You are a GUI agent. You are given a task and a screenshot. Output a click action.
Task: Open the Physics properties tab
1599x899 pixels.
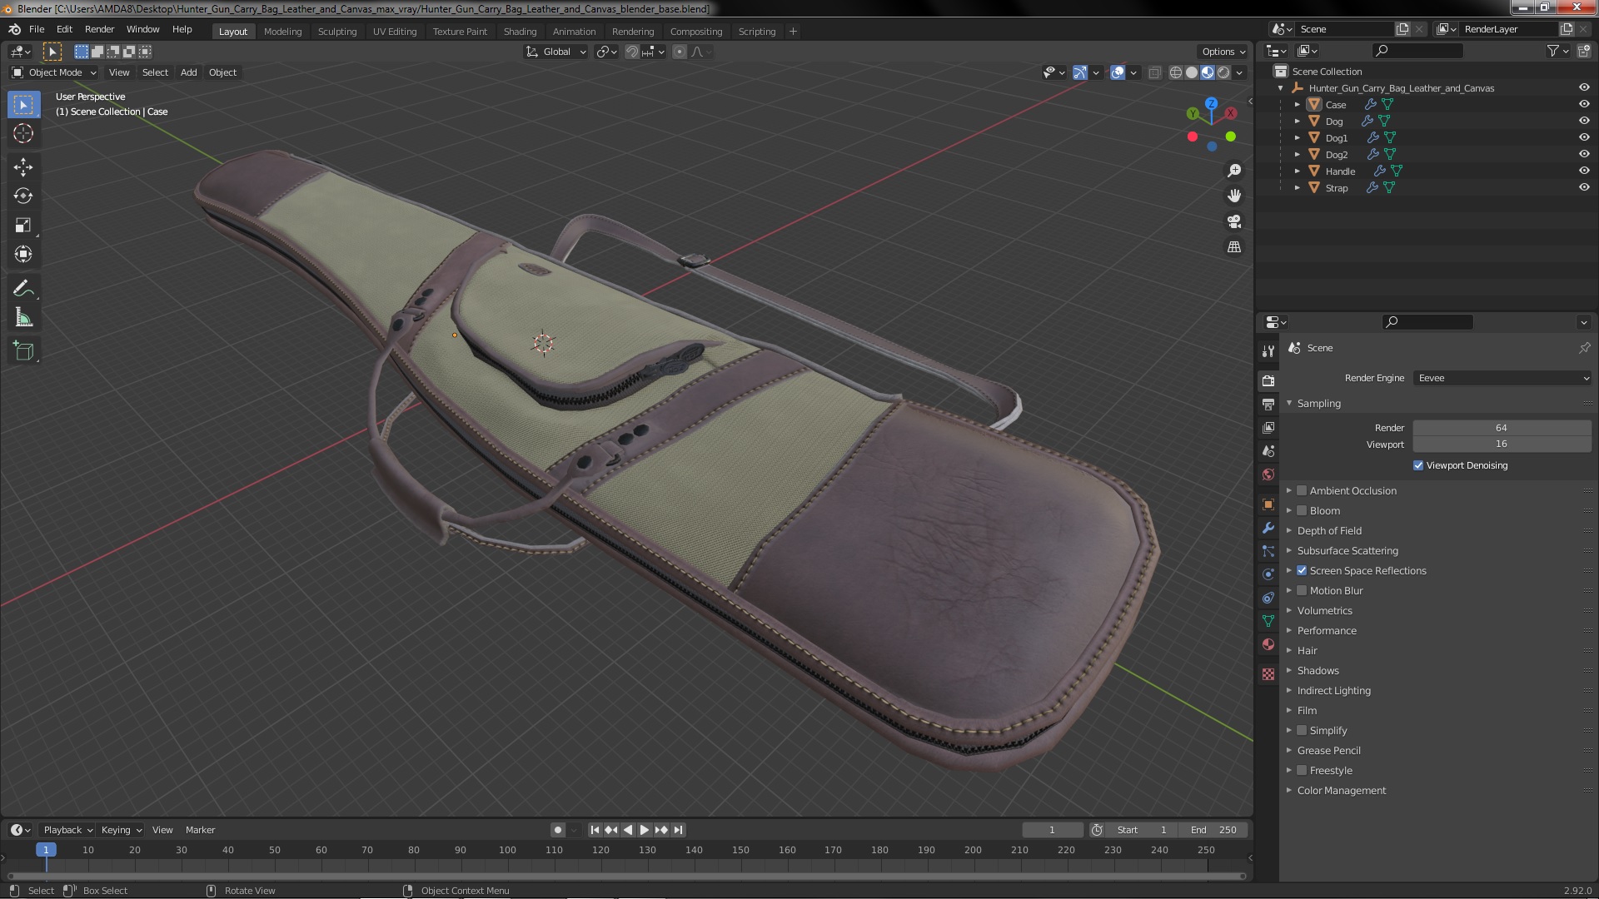coord(1268,574)
